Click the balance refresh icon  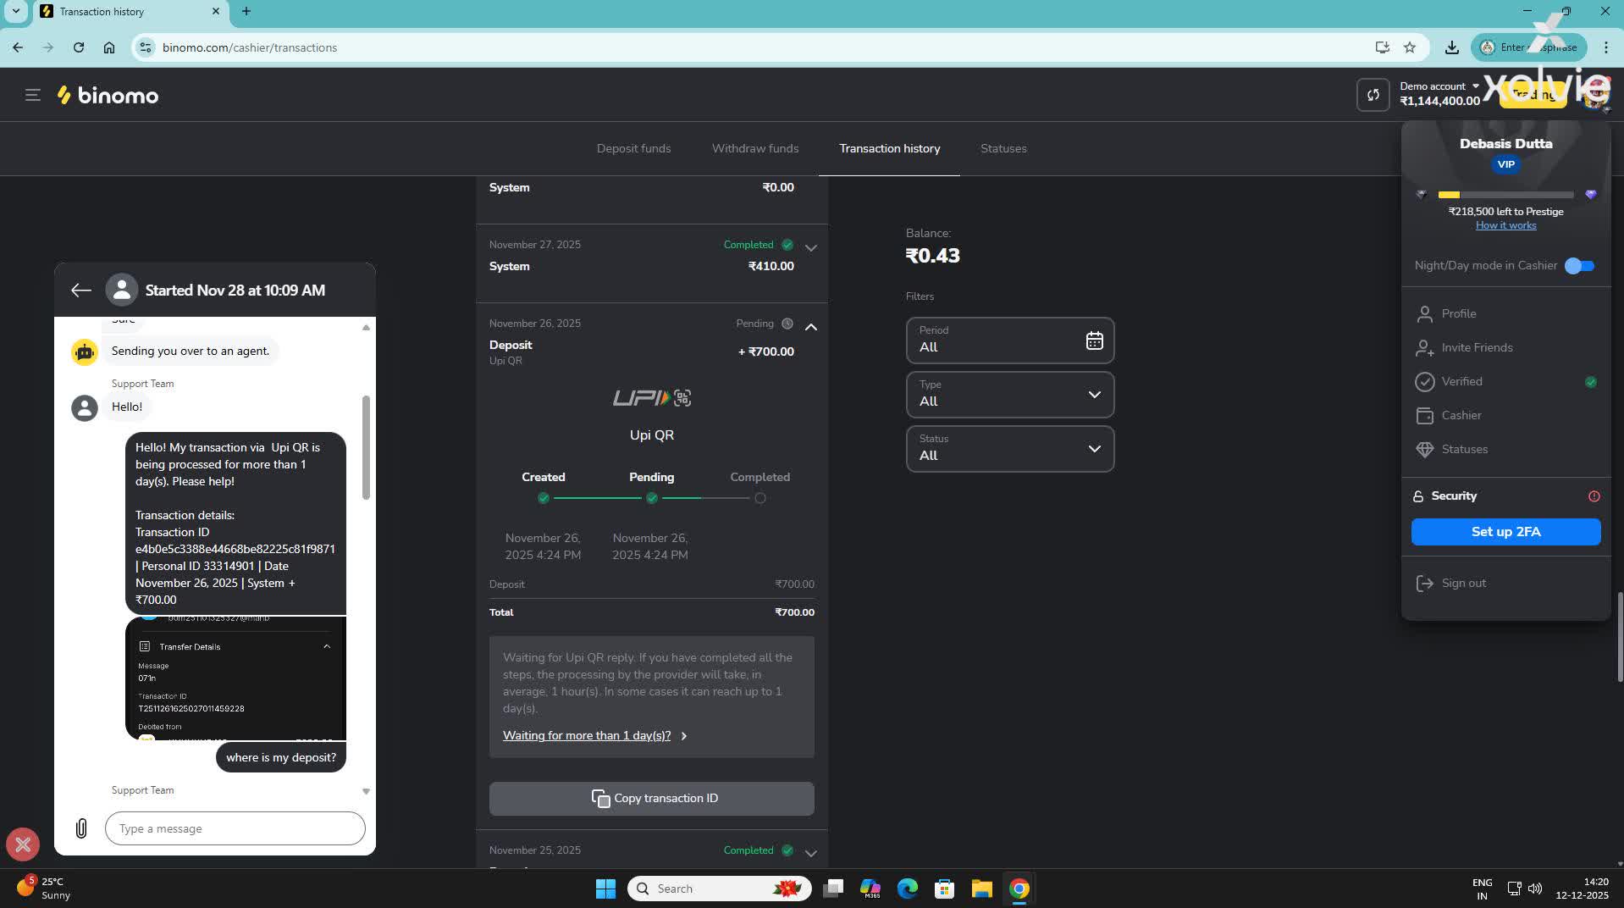[1372, 94]
